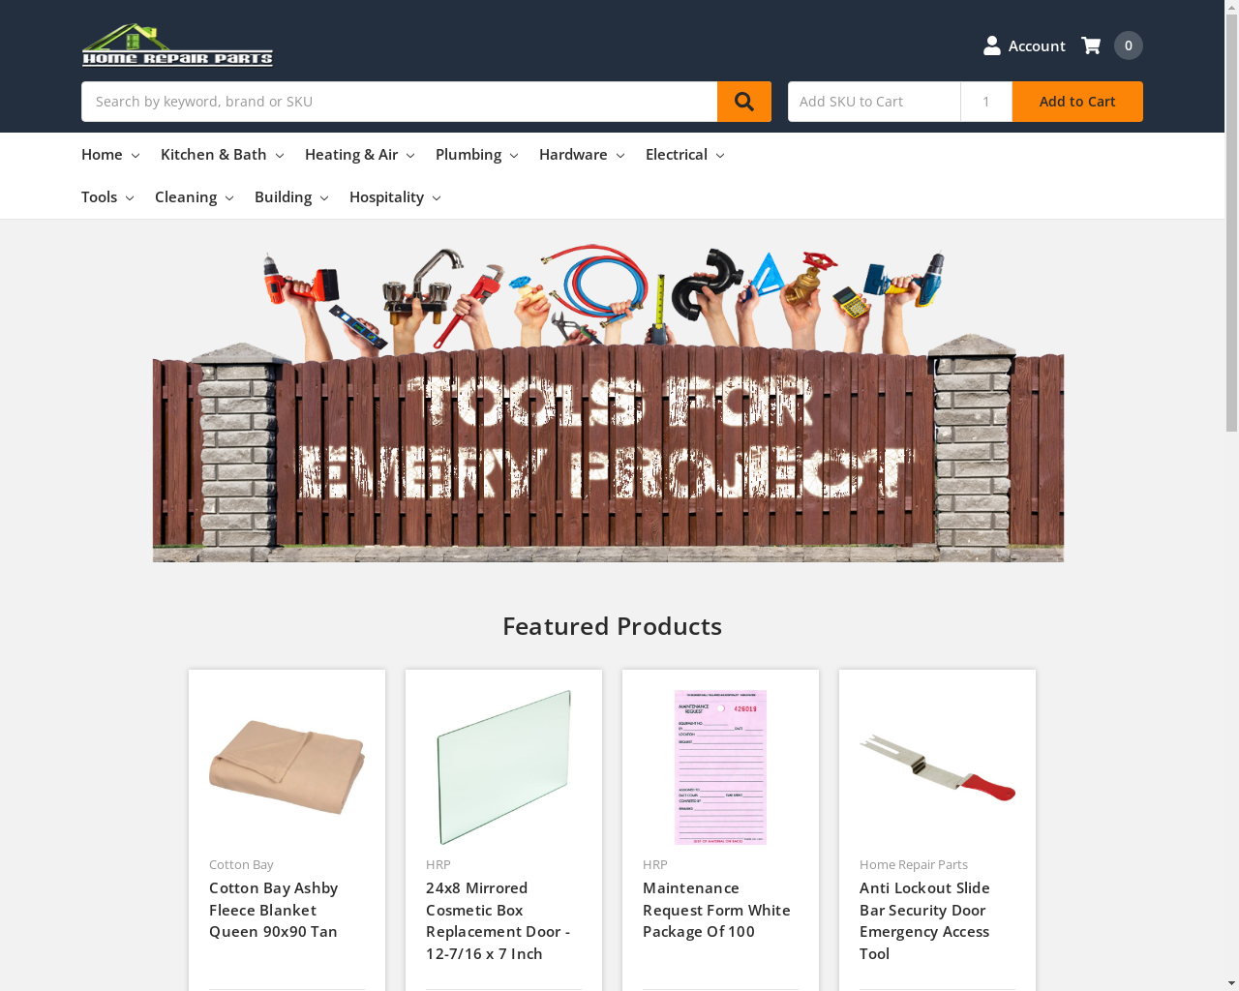Open Cotton Bay Ashby Fleece Blanket link
This screenshot has height=991, width=1239.
tap(274, 910)
